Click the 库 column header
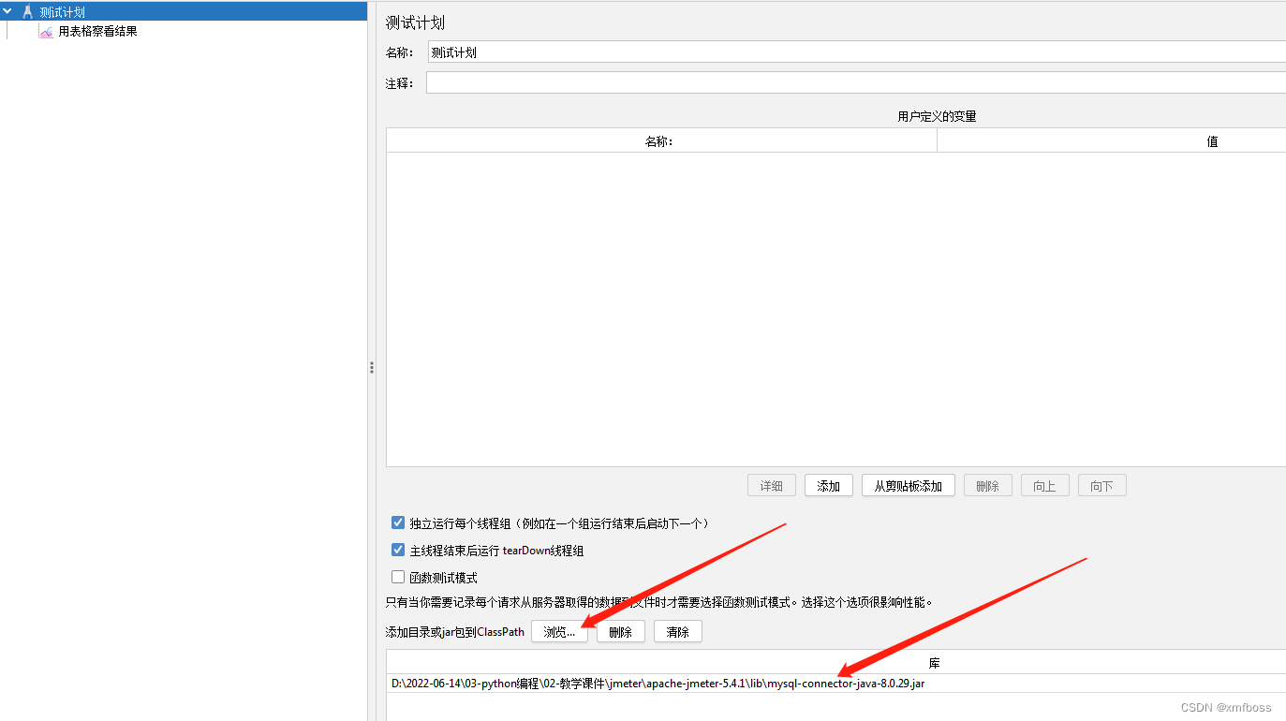Viewport: 1286px width, 721px height. (x=836, y=663)
